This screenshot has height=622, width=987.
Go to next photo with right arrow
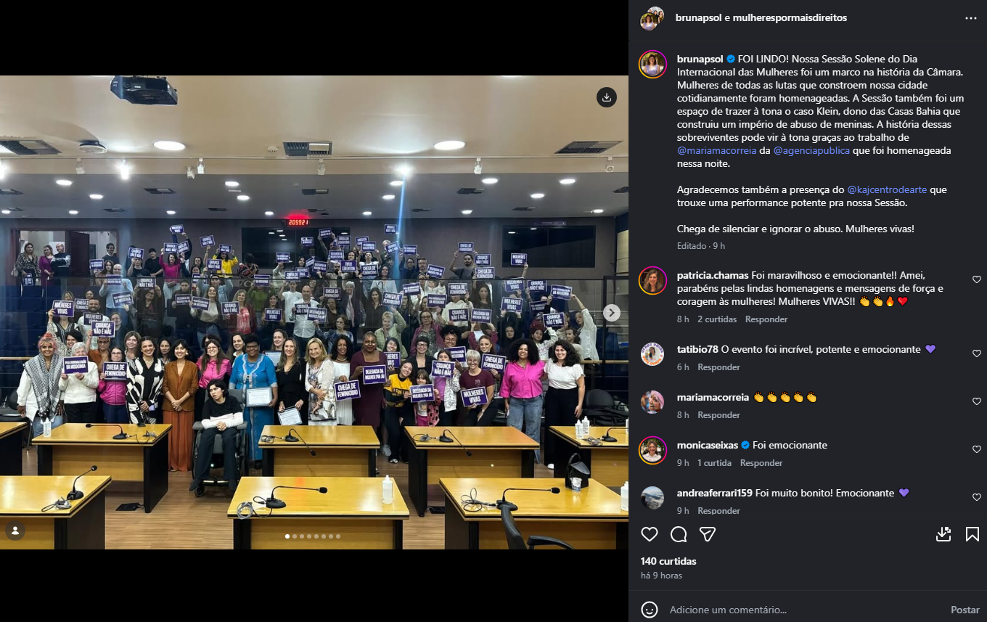coord(612,313)
